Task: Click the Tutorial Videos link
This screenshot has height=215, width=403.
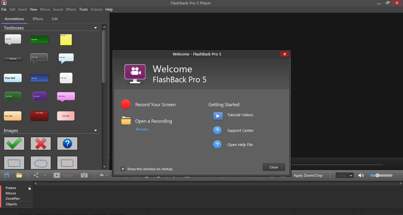Action: (x=240, y=115)
